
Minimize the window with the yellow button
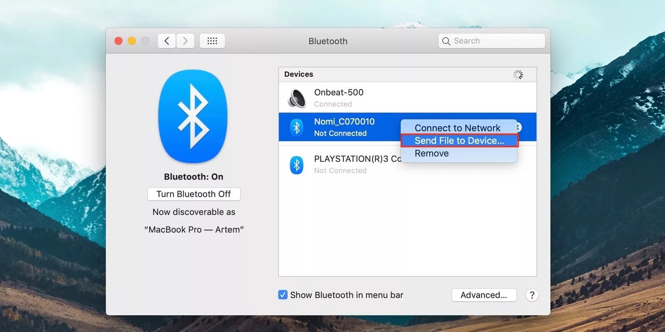132,41
